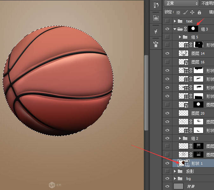Screen dimensions: 214x190
Task: Click the lock transparent pixels icon
Action: tap(178, 12)
